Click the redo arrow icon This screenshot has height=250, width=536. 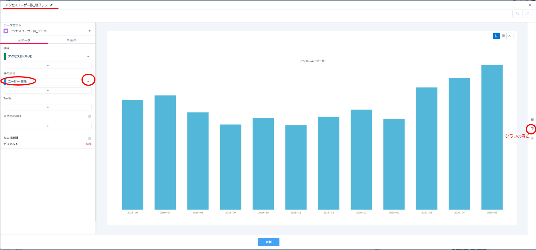[x=527, y=14]
